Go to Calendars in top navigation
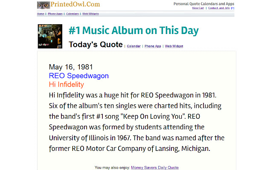The width and height of the screenshot is (273, 170). [x=72, y=14]
